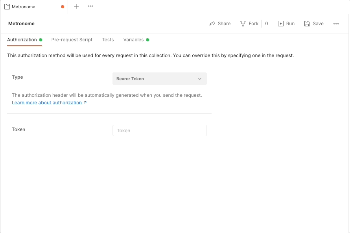The width and height of the screenshot is (350, 233).
Task: Open the Learn more about authorization link
Action: tap(47, 103)
